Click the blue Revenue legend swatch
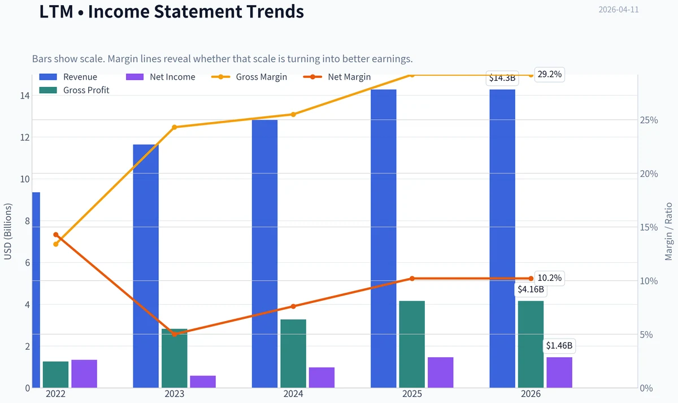Image resolution: width=678 pixels, height=403 pixels. [x=48, y=77]
